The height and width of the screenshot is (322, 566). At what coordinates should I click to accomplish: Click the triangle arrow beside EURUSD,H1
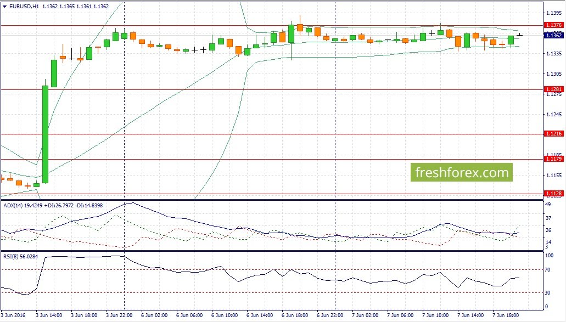pyautogui.click(x=5, y=7)
